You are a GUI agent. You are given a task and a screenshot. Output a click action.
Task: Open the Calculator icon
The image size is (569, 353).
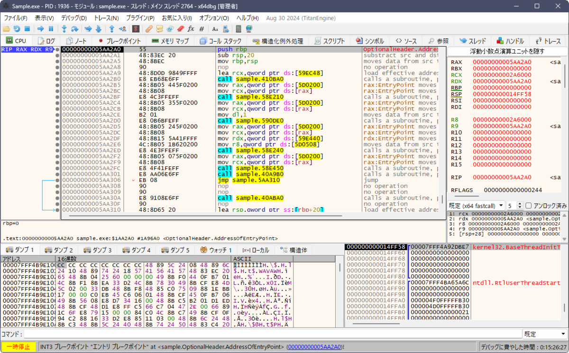(x=239, y=29)
